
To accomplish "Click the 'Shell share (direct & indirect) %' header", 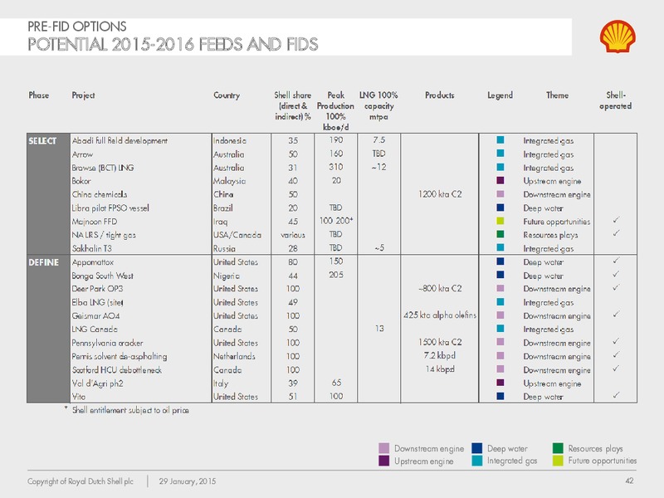I will click(293, 106).
